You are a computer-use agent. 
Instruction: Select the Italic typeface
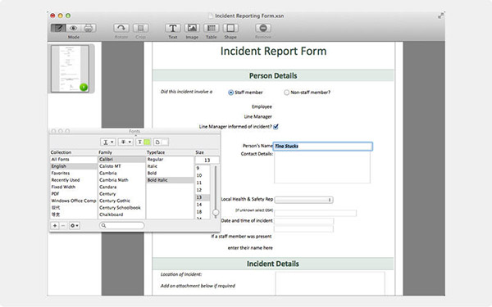(x=170, y=166)
